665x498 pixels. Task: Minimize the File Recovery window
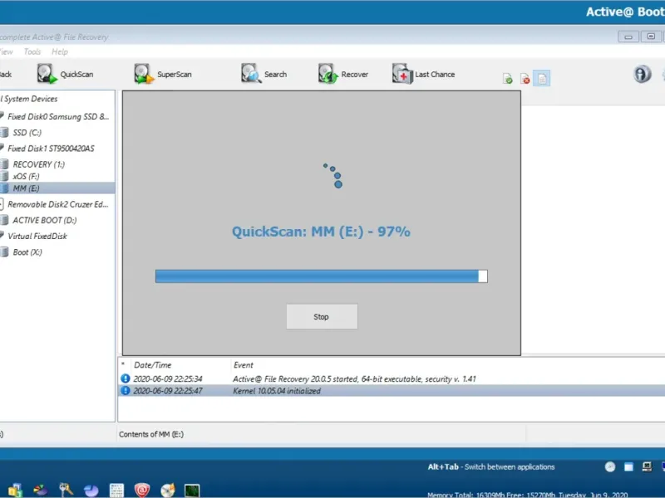(628, 37)
